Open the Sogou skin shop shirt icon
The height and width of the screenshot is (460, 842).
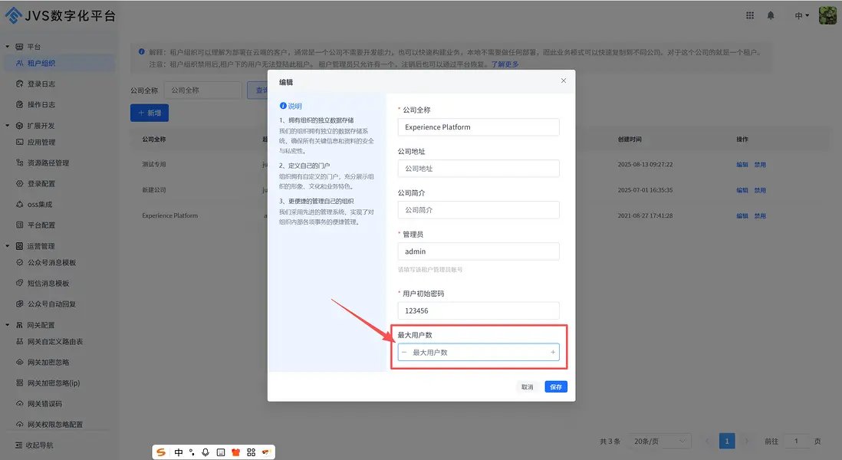click(x=237, y=452)
